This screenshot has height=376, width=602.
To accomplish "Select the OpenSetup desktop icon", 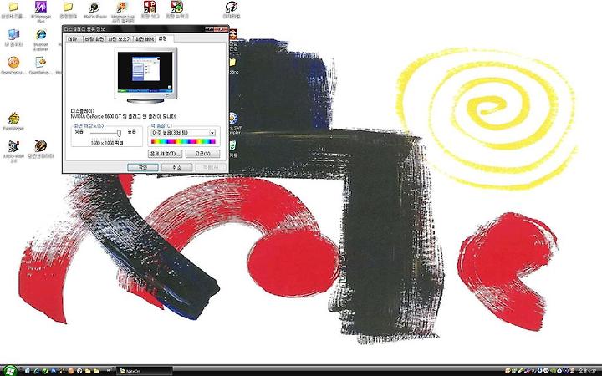I will (x=41, y=62).
